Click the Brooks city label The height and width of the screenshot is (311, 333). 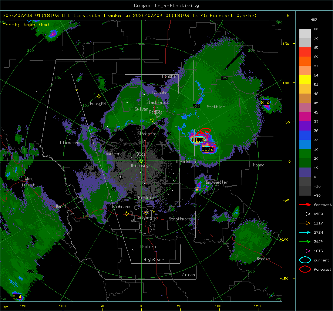click(x=263, y=259)
